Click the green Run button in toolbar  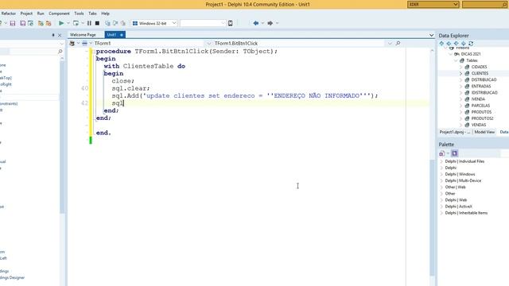pos(61,23)
